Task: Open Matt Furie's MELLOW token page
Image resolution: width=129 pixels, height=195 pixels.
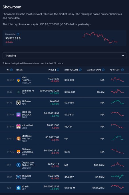Action: (x=27, y=80)
